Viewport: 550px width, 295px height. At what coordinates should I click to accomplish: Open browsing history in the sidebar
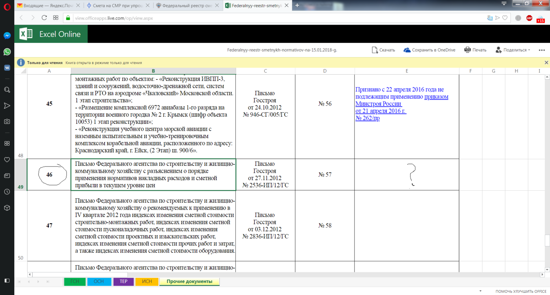pos(7,191)
